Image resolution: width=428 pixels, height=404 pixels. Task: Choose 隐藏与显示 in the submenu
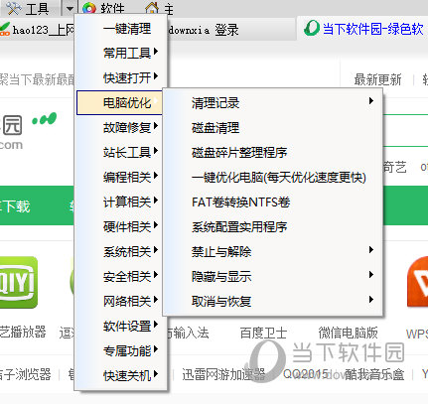(x=273, y=277)
